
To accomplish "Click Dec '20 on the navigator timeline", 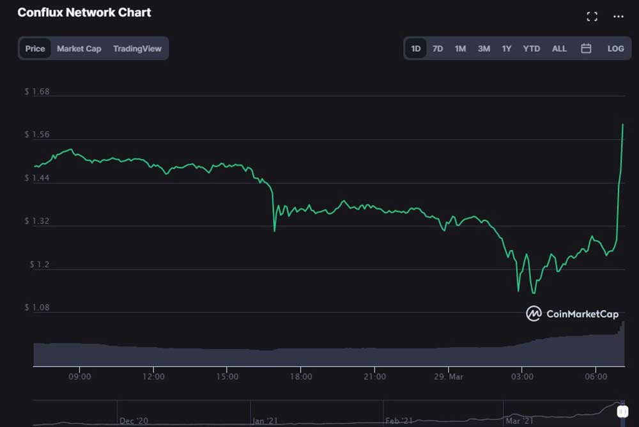I will click(x=134, y=421).
